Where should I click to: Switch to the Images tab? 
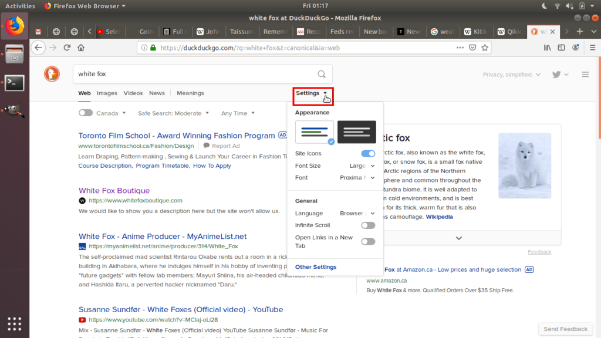pos(107,93)
